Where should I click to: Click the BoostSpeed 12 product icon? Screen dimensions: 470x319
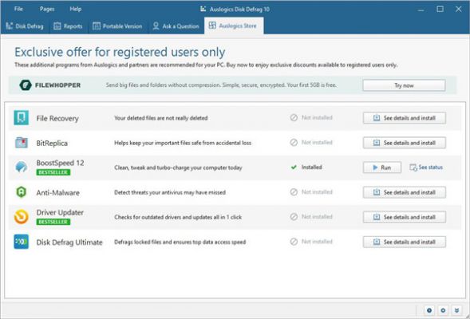click(x=22, y=167)
